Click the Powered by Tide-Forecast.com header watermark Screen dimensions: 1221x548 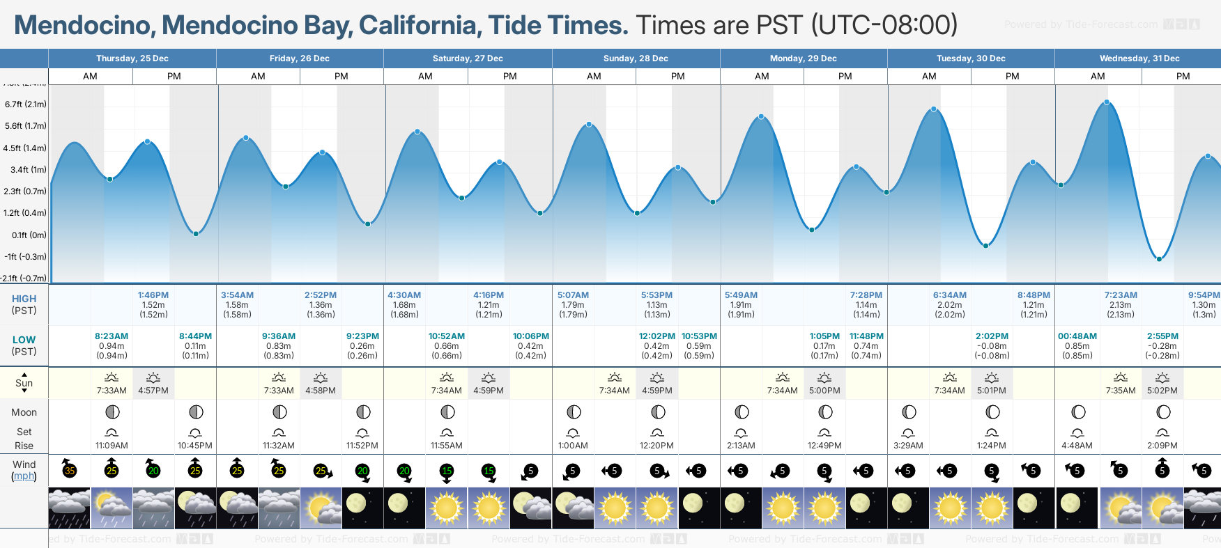point(1081,24)
